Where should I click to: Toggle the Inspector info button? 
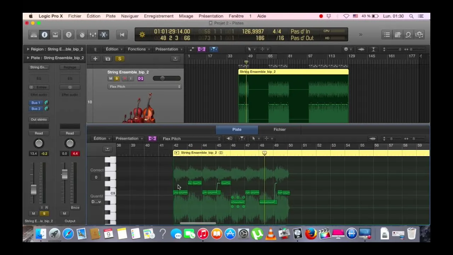(45, 35)
